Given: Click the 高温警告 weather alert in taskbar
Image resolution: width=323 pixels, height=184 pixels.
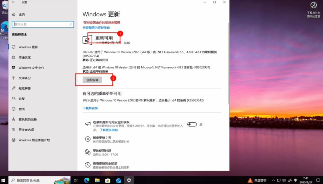Looking at the screenshot, I should coord(257,180).
